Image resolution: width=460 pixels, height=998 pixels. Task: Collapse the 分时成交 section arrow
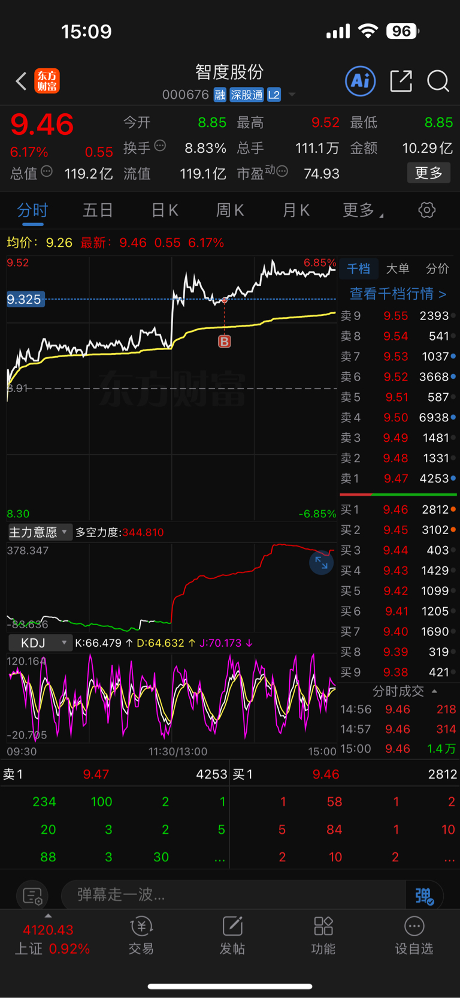(434, 691)
